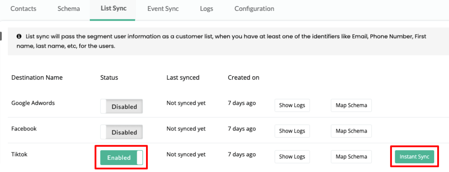The height and width of the screenshot is (172, 449).
Task: Switch to the Schema tab
Action: pyautogui.click(x=69, y=9)
